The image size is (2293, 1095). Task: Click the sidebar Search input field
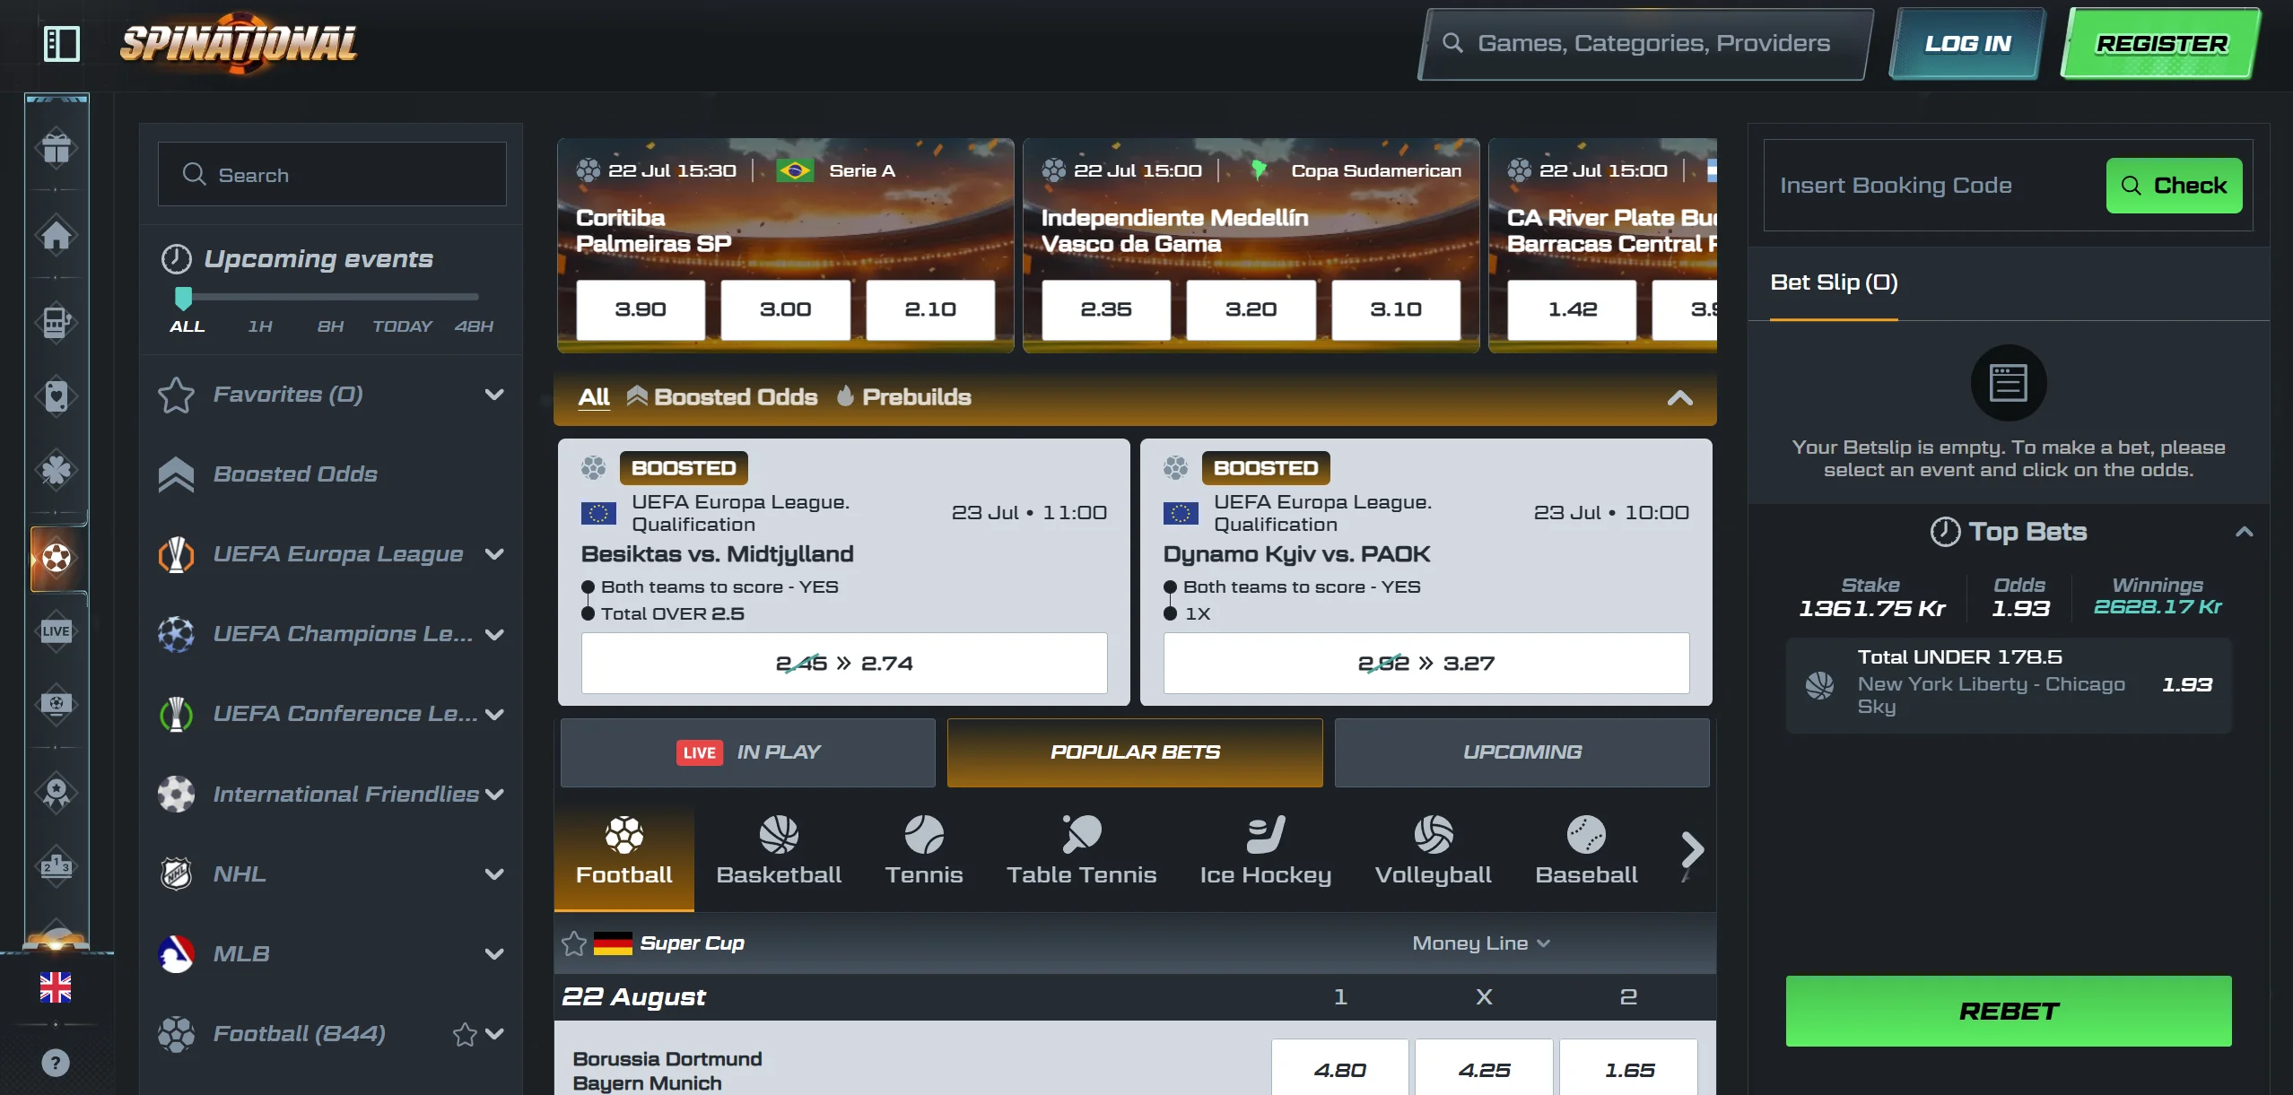click(x=332, y=175)
